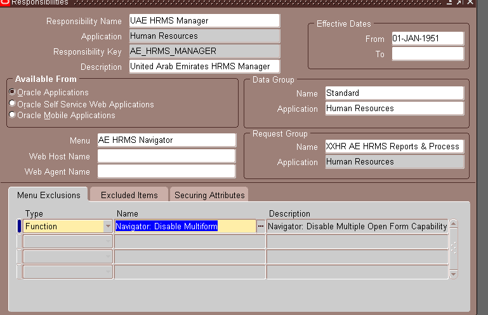488x315 pixels.
Task: Click the second row Name cell
Action: [190, 241]
